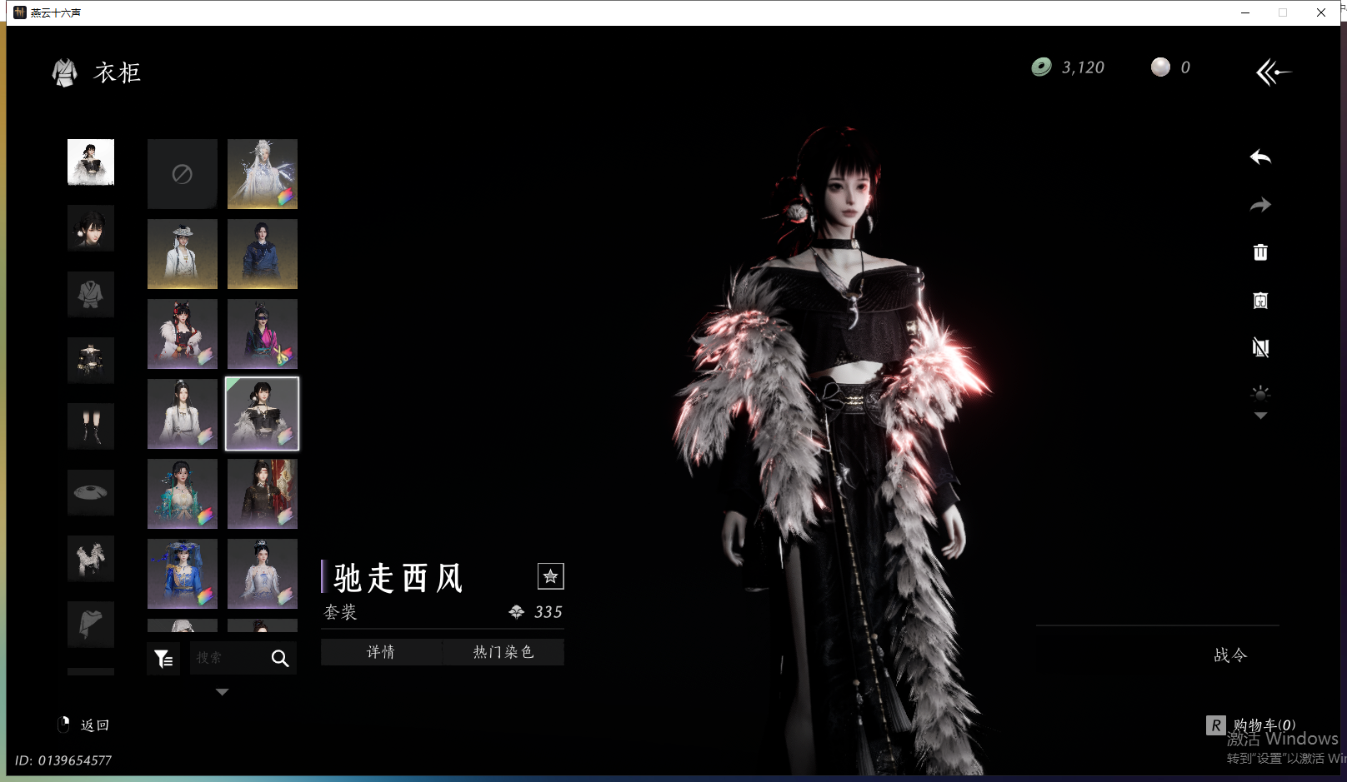This screenshot has width=1347, height=782.
Task: Switch to the 详情 tab
Action: tap(381, 652)
